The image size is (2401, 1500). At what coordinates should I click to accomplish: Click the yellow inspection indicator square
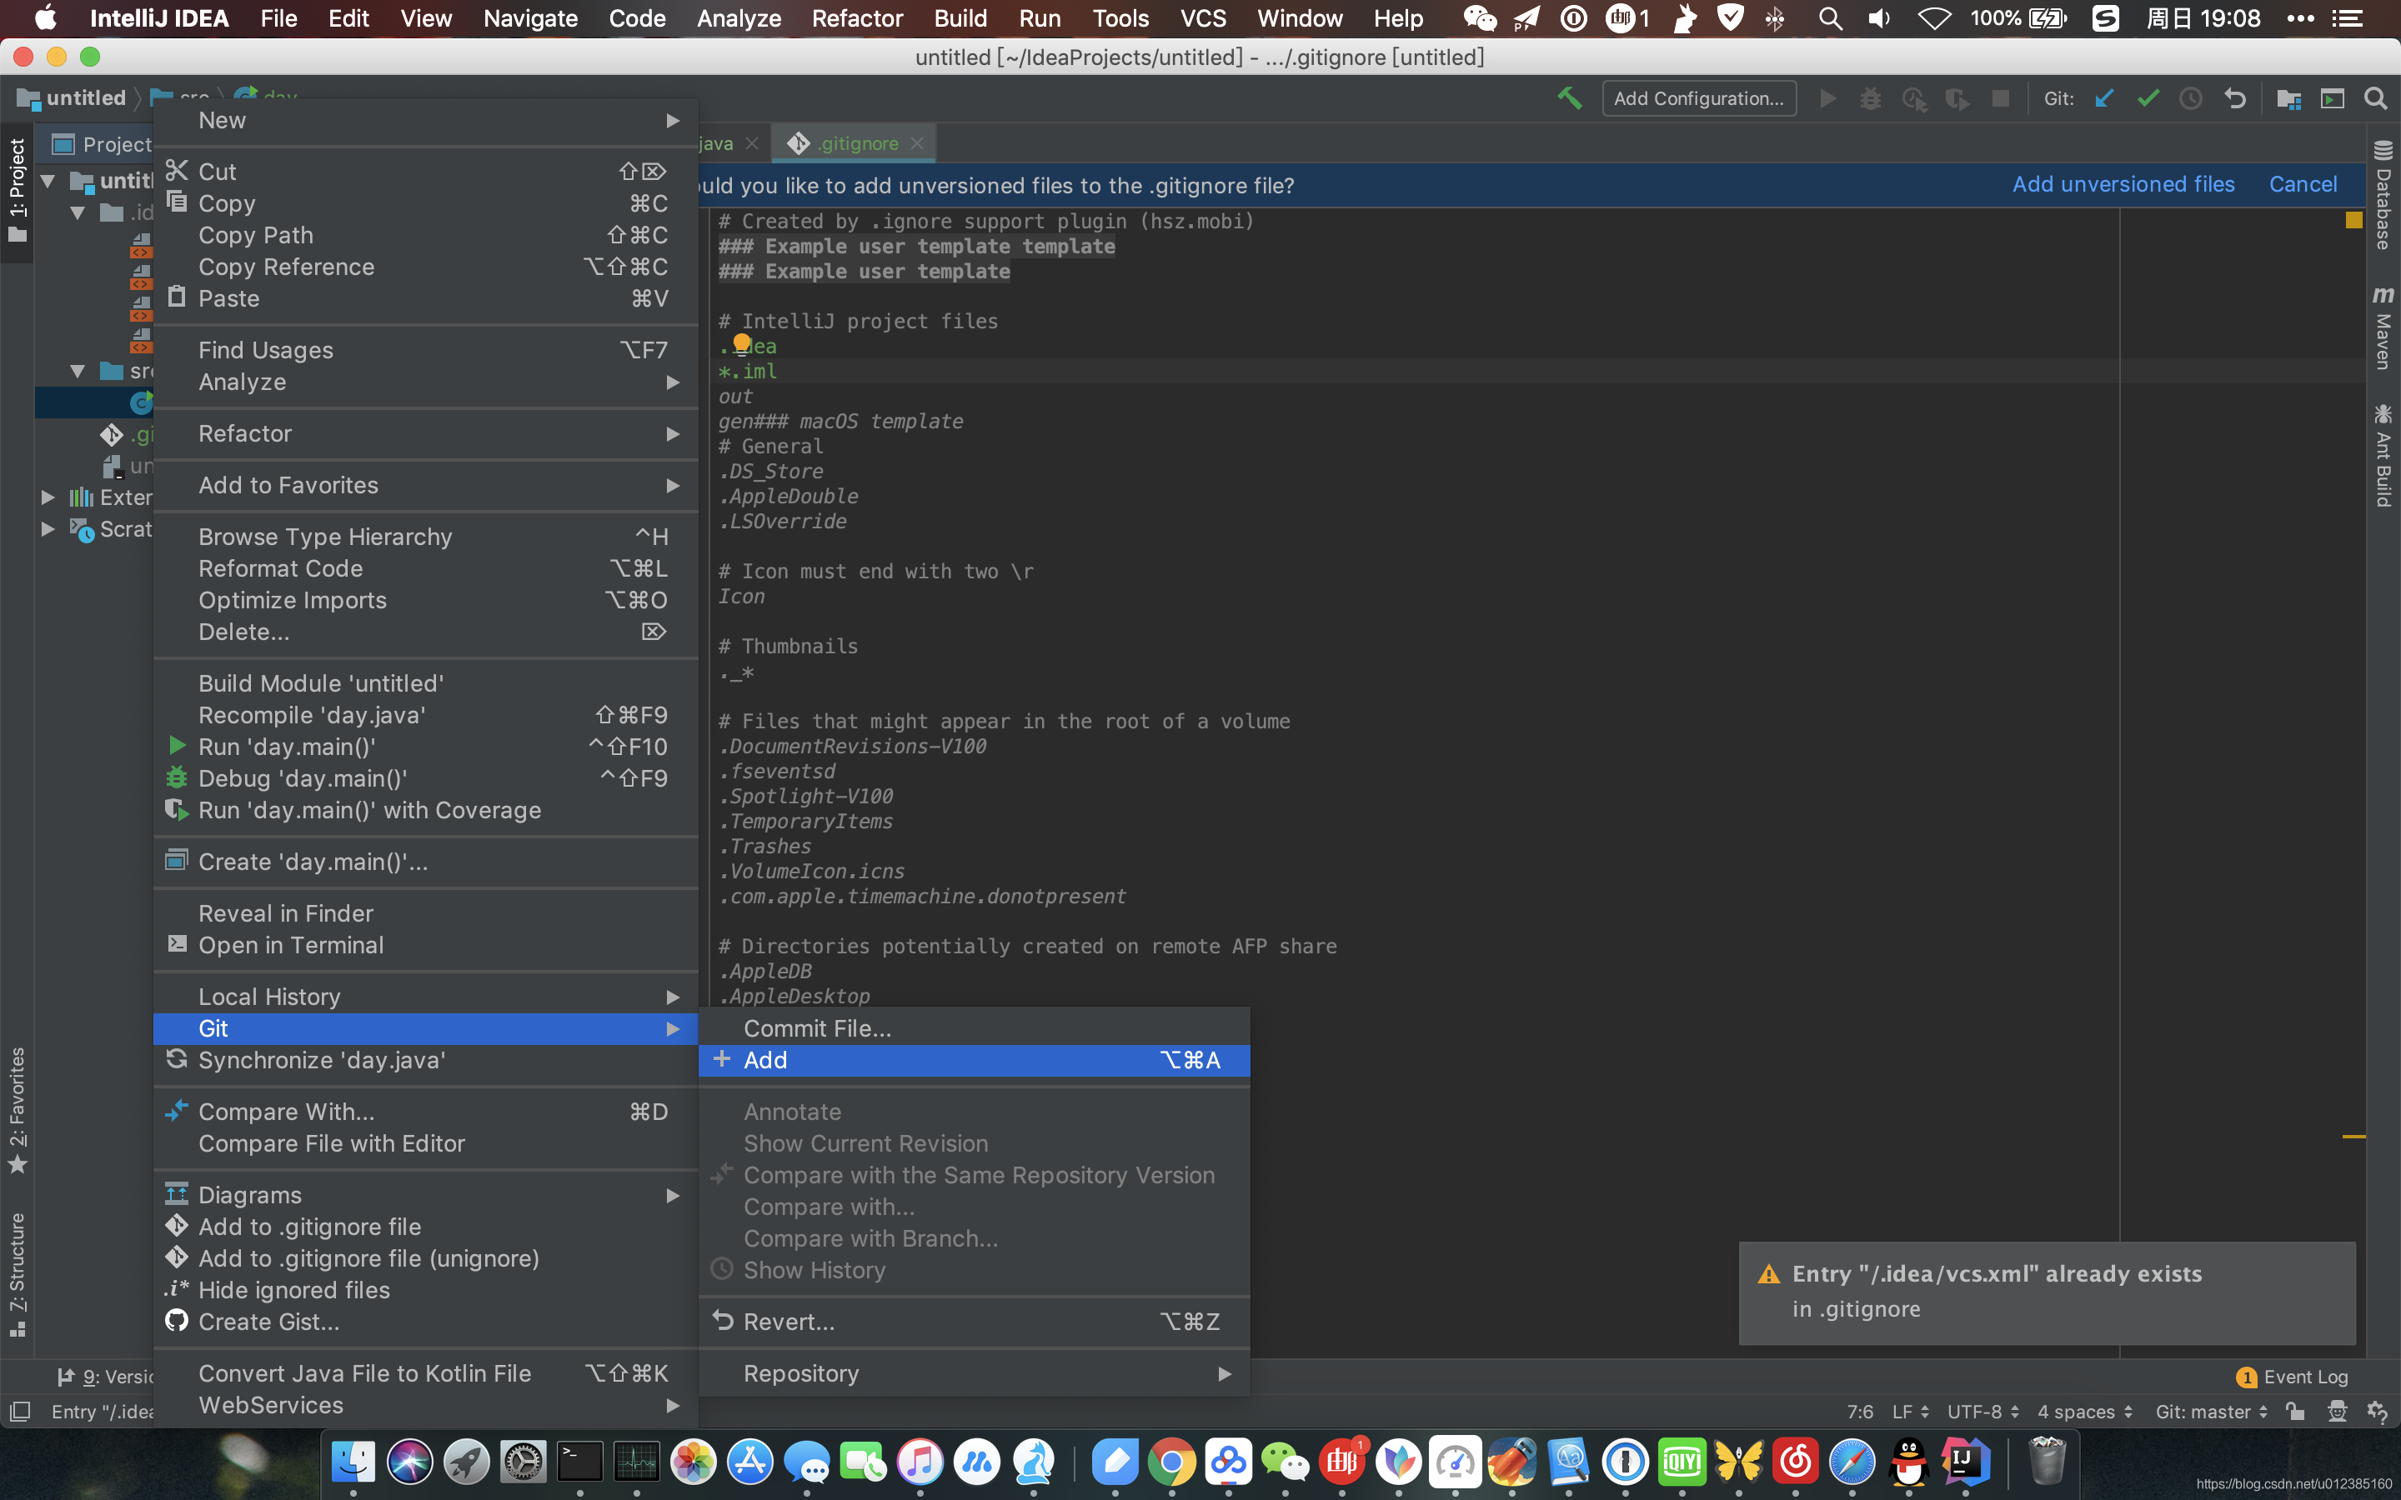pos(2353,220)
